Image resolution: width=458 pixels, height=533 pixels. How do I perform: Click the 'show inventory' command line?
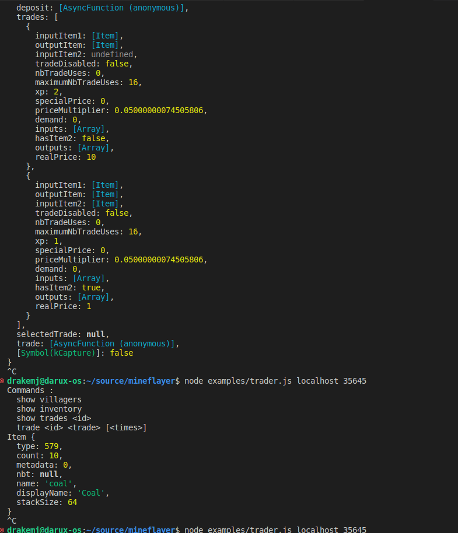[x=49, y=409]
